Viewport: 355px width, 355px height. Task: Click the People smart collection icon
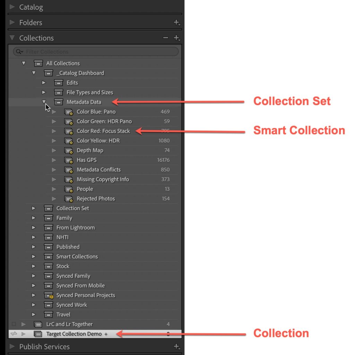coord(69,189)
